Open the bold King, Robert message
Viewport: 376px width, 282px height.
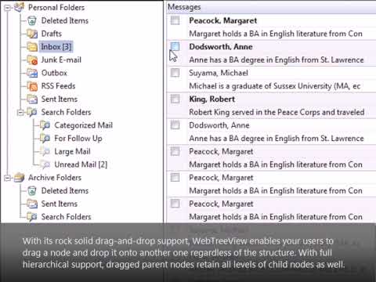coord(211,99)
